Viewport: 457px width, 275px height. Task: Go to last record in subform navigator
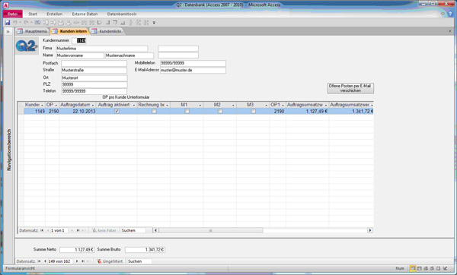click(x=78, y=230)
